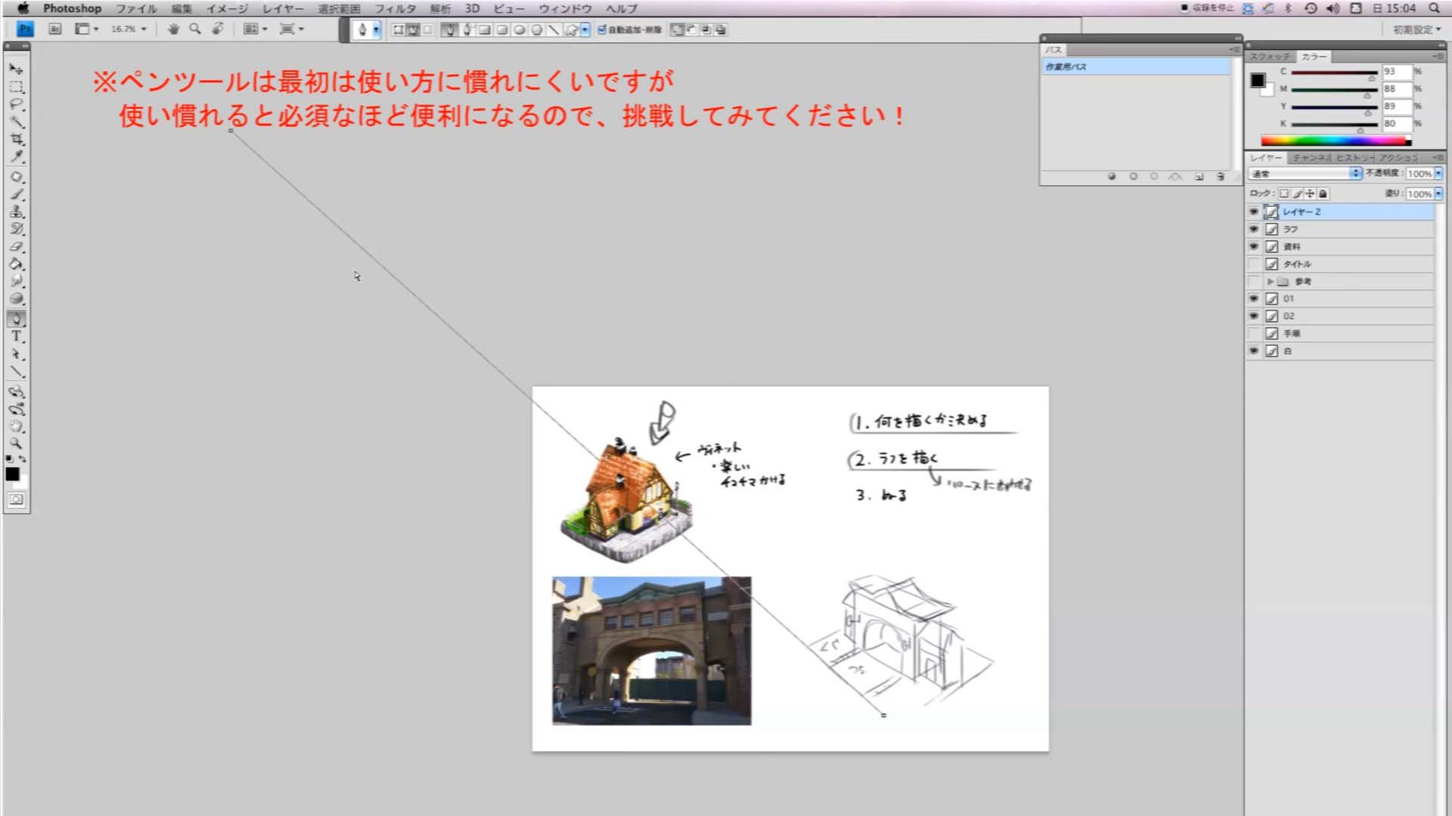Toggle lock all (padlock) button
Viewport: 1452px width, 816px height.
point(1323,193)
